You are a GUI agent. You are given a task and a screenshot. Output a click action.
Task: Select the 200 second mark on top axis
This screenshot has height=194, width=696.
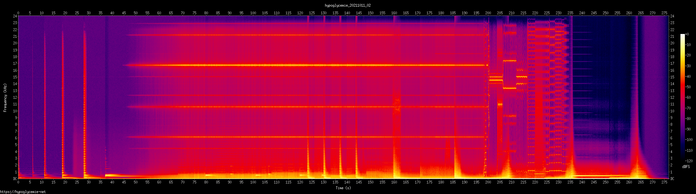click(x=488, y=13)
